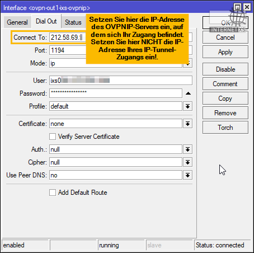
Task: Open Torch for this interface
Action: click(225, 128)
